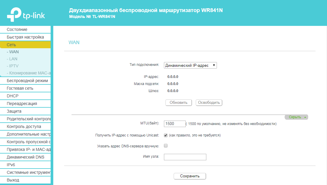Open Системные инструменты menu item
Image resolution: width=327 pixels, height=185 pixels.
click(x=25, y=172)
